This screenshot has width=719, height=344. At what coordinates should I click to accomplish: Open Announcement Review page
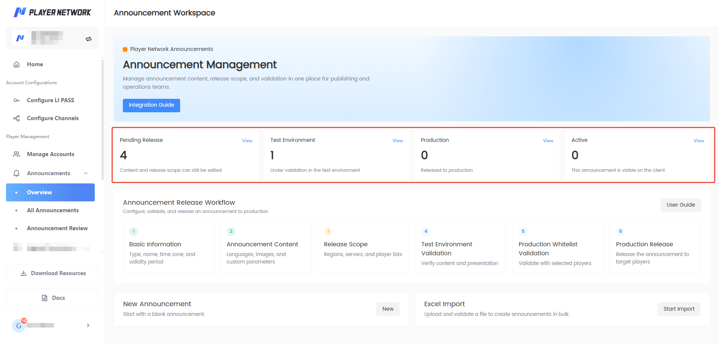click(50, 228)
